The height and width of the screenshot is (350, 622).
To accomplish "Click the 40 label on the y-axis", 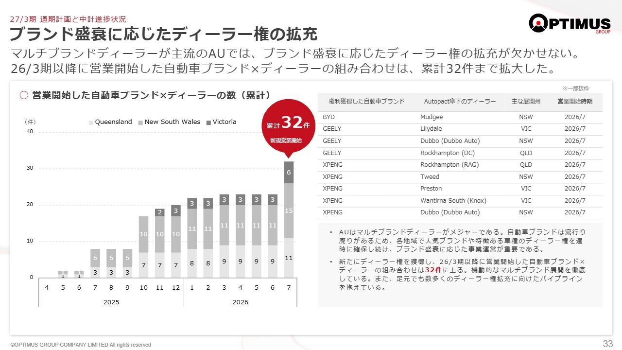I will coord(30,132).
